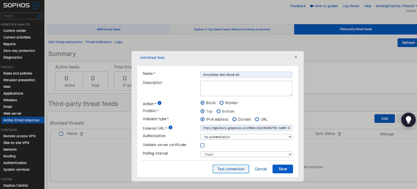
Task: Open Network in sidebar
Action: [x=10, y=149]
